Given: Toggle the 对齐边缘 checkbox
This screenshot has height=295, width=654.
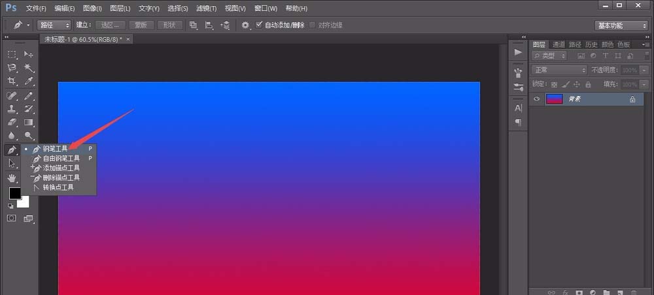Looking at the screenshot, I should [x=313, y=25].
